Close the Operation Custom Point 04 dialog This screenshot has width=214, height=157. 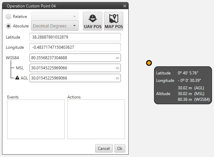click(x=125, y=6)
